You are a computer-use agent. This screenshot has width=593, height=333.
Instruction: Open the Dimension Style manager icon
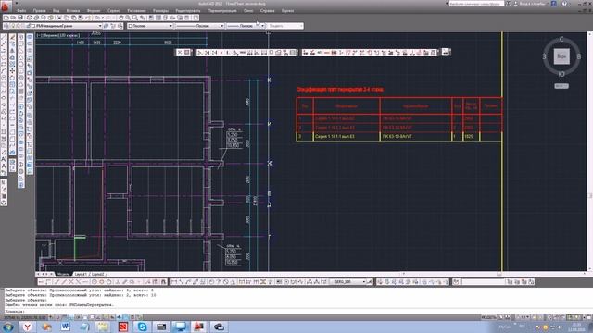pos(370,282)
